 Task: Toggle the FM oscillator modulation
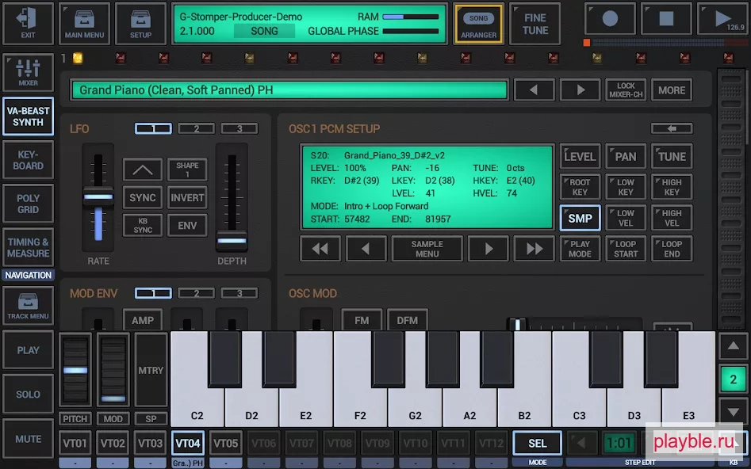click(362, 320)
